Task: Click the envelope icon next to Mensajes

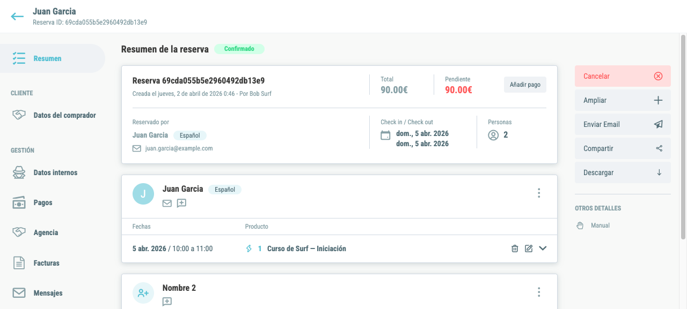Action: click(19, 293)
